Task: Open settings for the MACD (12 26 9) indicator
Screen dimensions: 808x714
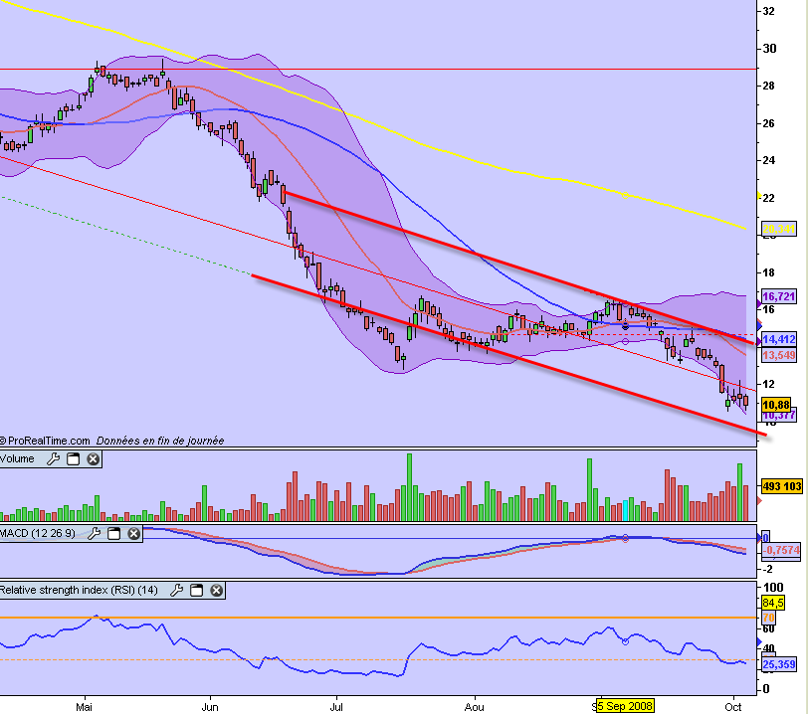Action: click(x=96, y=534)
